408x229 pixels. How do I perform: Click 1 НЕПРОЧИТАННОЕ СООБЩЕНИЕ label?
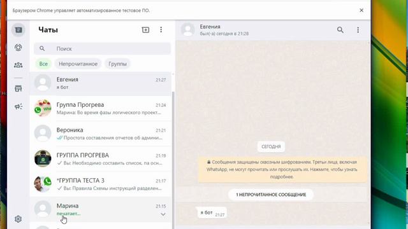tap(271, 195)
